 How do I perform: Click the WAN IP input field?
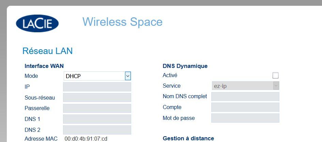pos(97,87)
